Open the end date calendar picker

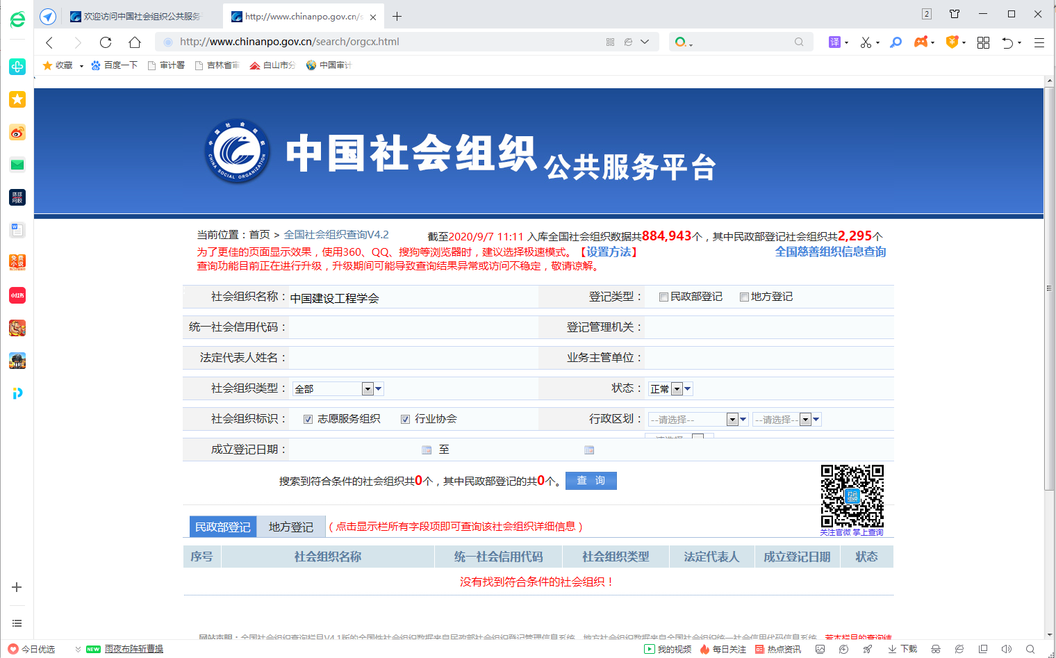pyautogui.click(x=589, y=450)
